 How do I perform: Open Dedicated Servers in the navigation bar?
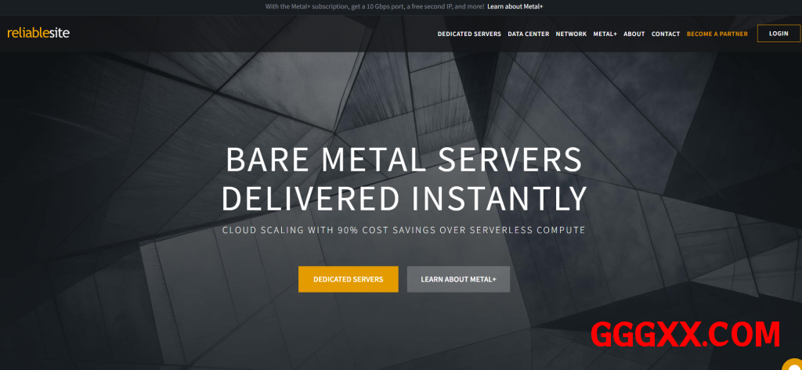click(x=469, y=34)
